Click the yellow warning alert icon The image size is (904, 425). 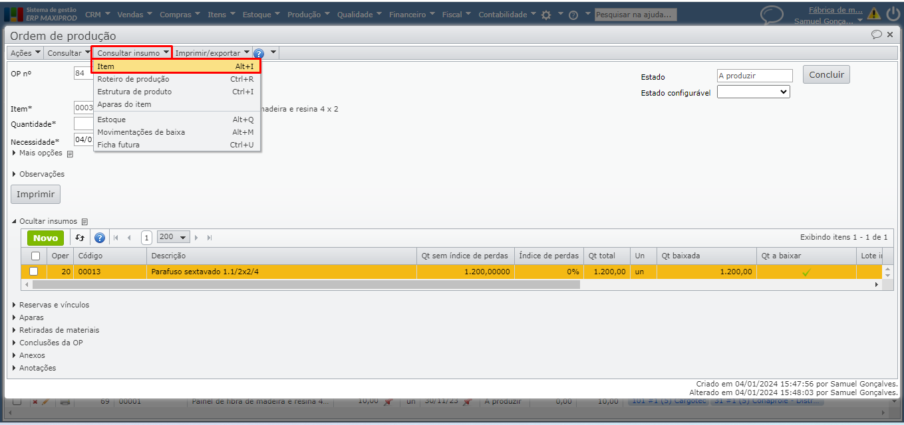(x=874, y=14)
